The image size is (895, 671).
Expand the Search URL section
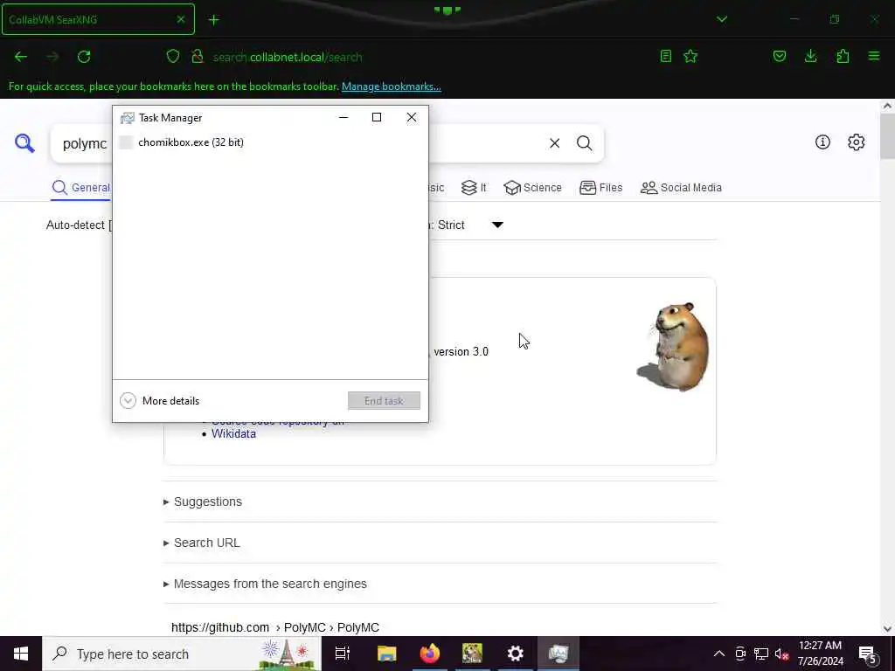202,543
